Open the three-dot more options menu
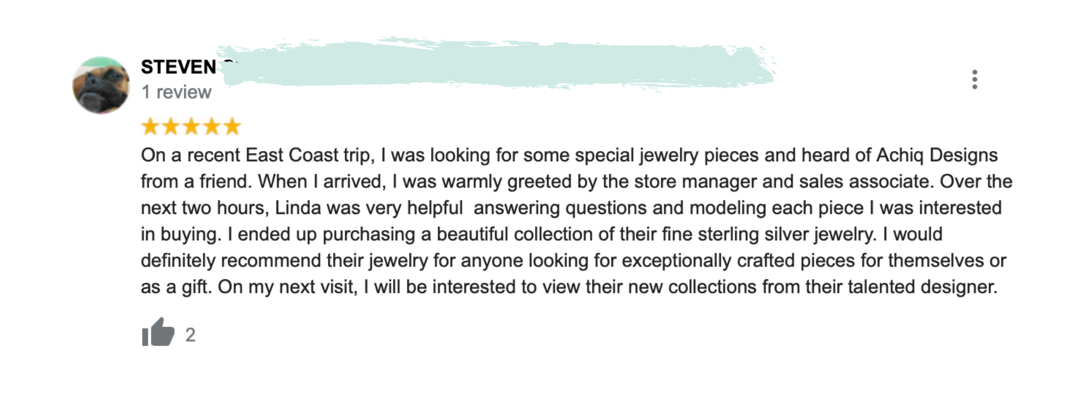 point(974,80)
